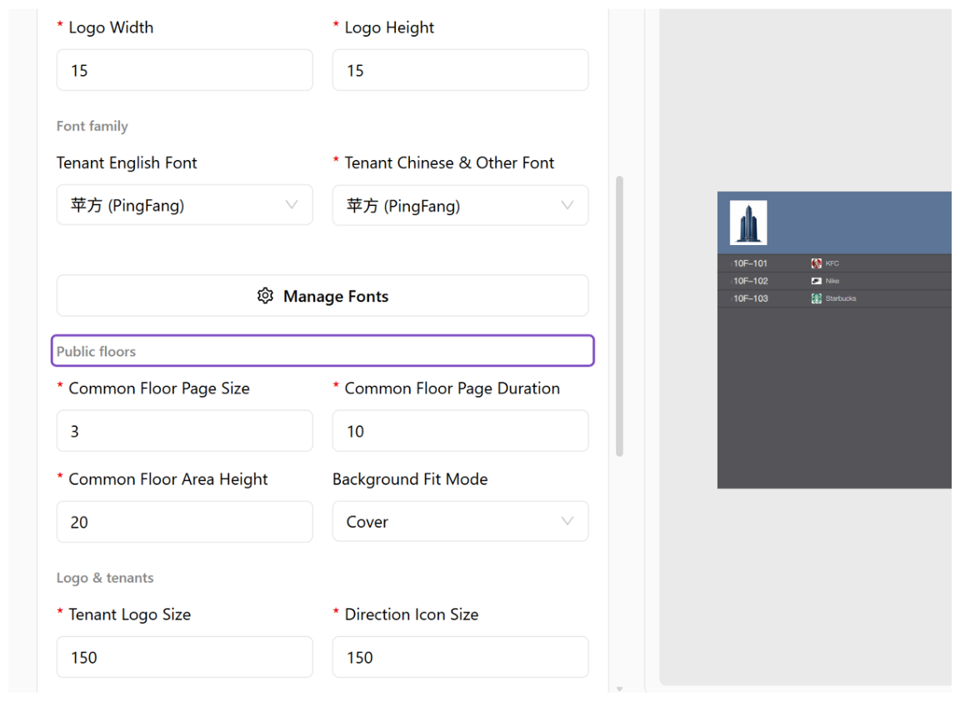Focus the Common Floor Page Duration field

point(460,431)
